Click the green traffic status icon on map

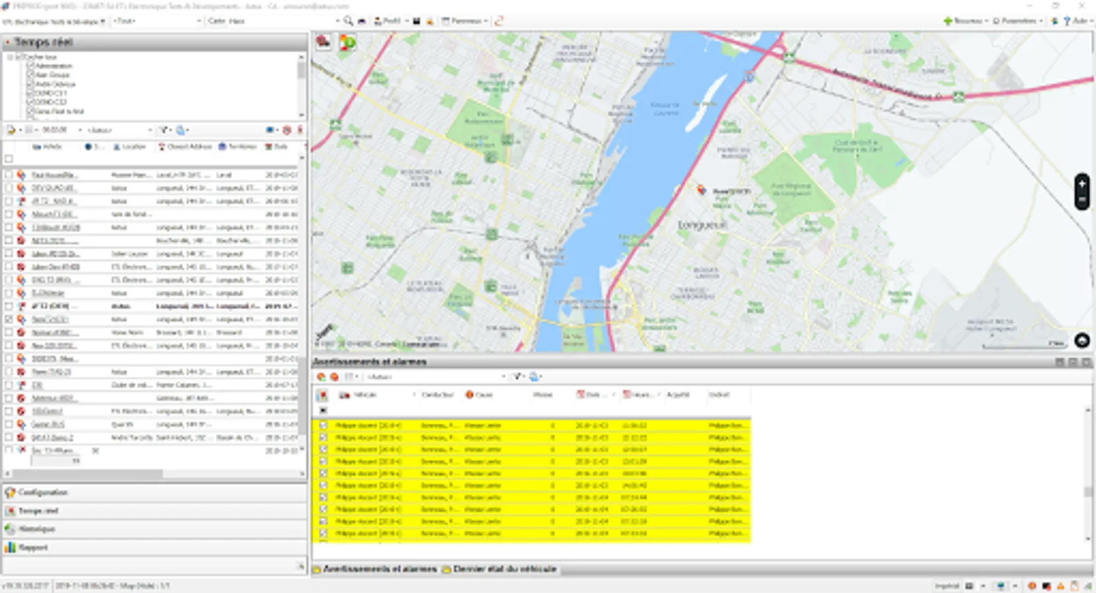(347, 43)
